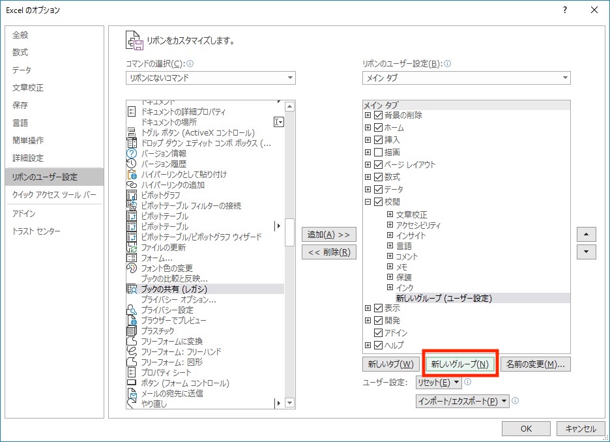
Task: Click the プラスチック icon
Action: (132, 331)
